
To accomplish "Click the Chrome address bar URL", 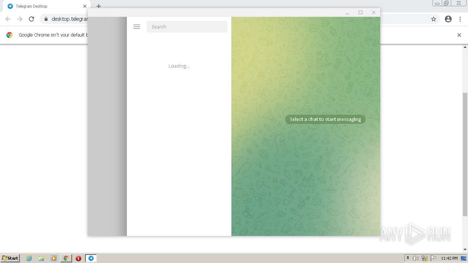I will (x=69, y=19).
